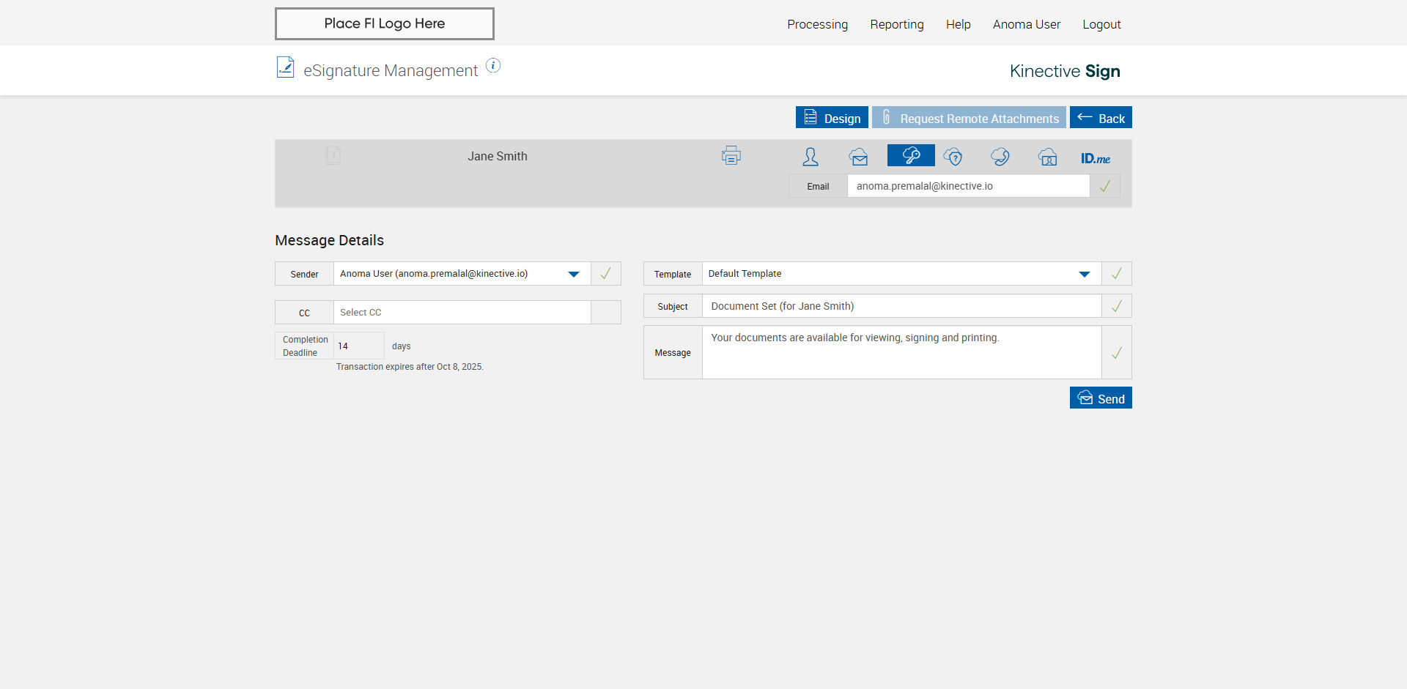Viewport: 1407px width, 689px height.
Task: Click the Completion Deadline label
Action: [x=305, y=346]
